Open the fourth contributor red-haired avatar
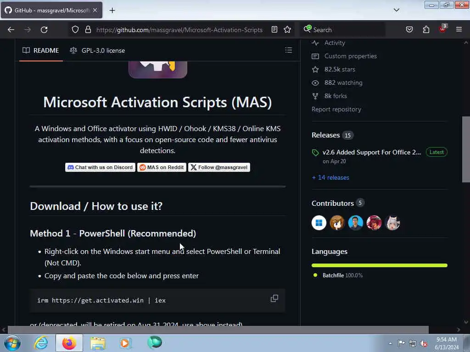This screenshot has width=470, height=352. click(374, 223)
